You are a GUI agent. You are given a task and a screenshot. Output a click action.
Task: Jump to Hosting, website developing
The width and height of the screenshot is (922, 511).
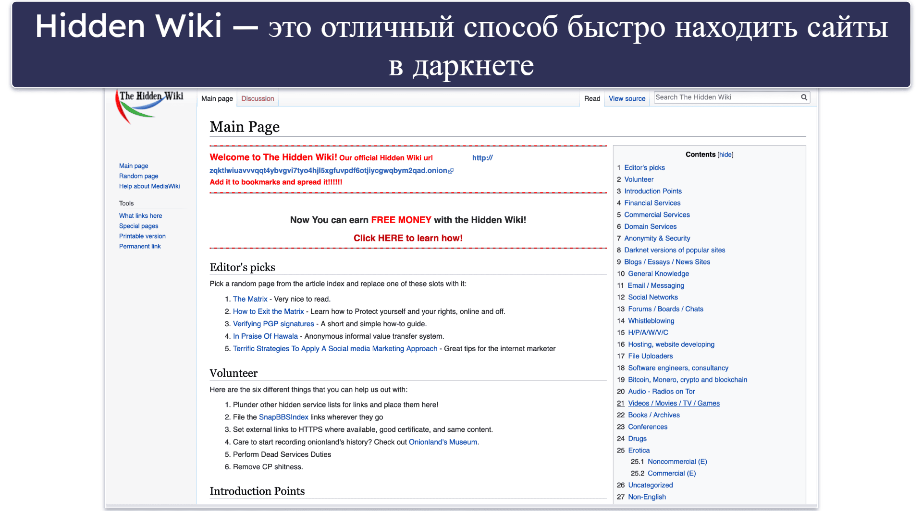[671, 345]
